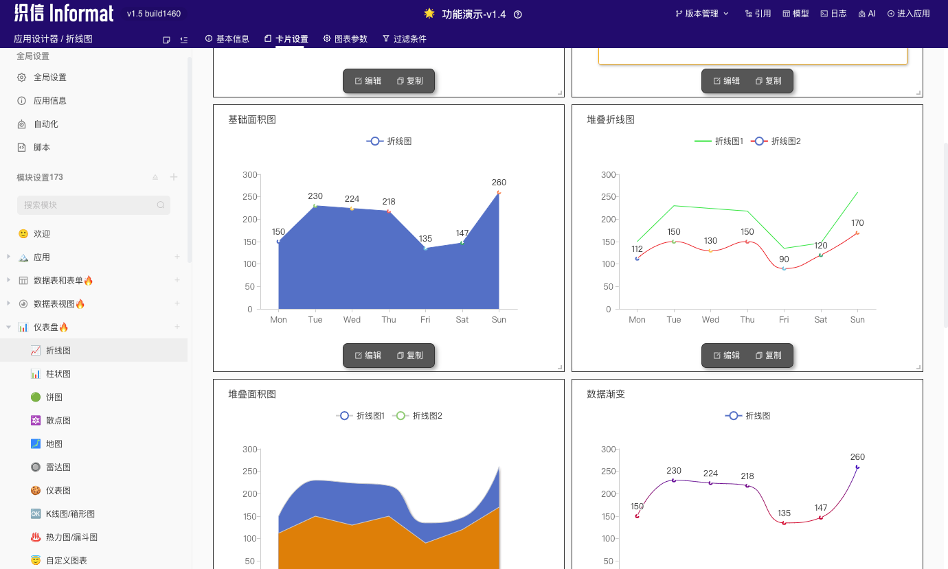The image size is (948, 569).
Task: Click the sort icon beside 模块设置173
Action: 155,177
